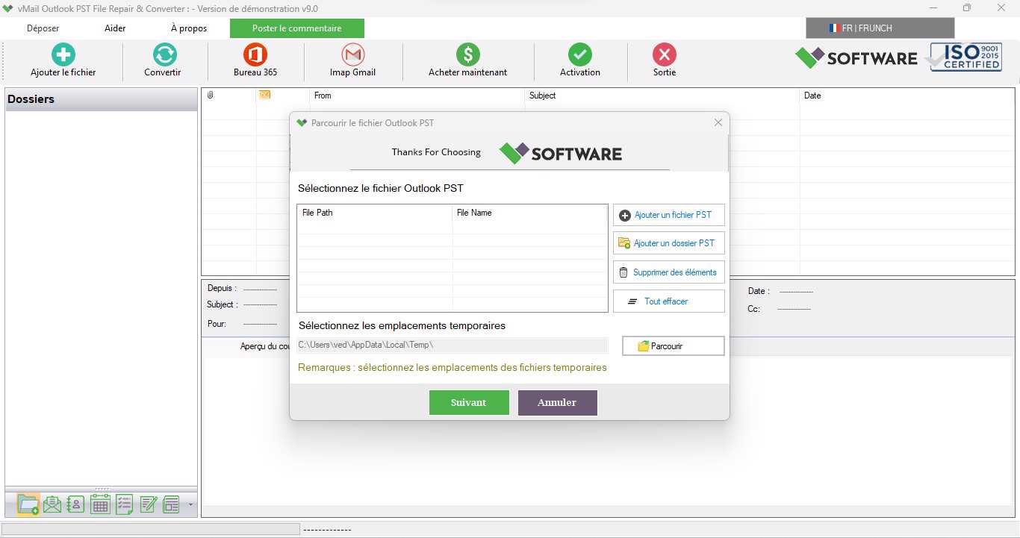The image size is (1020, 538).
Task: Click the Annuler button
Action: (558, 402)
